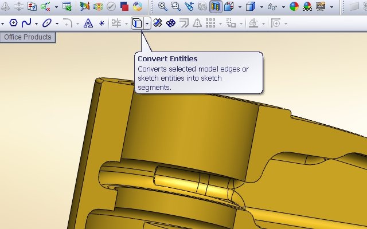Screen dimensions: 367x229
Task: Click the View Orientation cube icon
Action: click(229, 6)
